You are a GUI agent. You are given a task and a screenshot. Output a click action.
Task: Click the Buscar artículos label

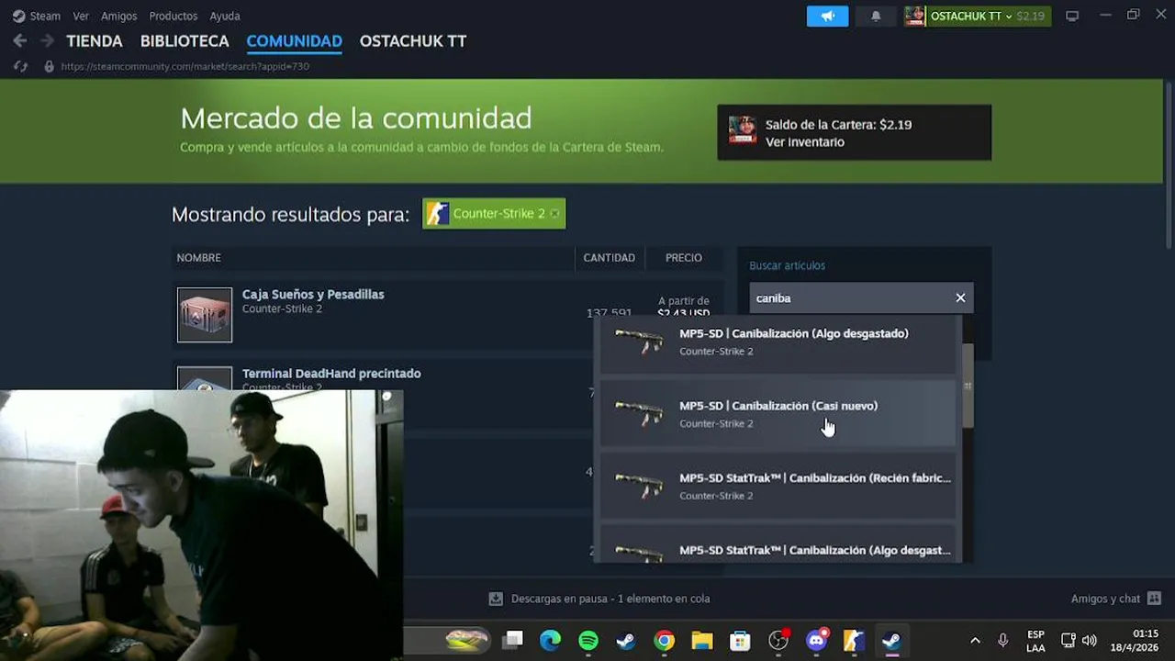point(788,265)
